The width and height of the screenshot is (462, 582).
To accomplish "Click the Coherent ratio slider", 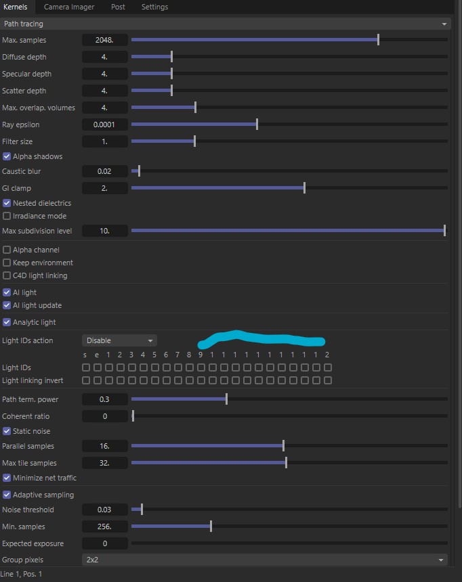I will tap(289, 416).
